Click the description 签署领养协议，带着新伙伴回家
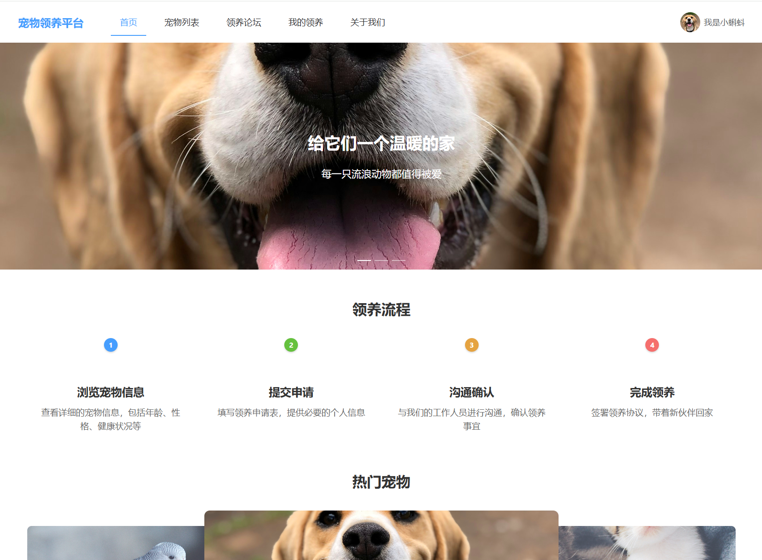Screen dimensions: 762x560 [652, 413]
